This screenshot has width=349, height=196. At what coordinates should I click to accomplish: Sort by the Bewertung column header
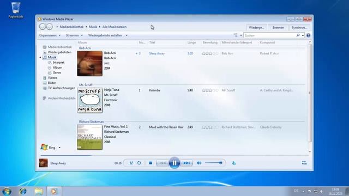210,42
